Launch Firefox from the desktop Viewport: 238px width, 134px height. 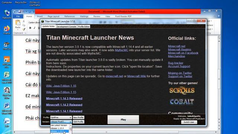(x=7, y=30)
